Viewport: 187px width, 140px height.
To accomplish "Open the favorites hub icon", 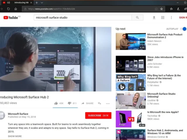I will [x=172, y=9].
